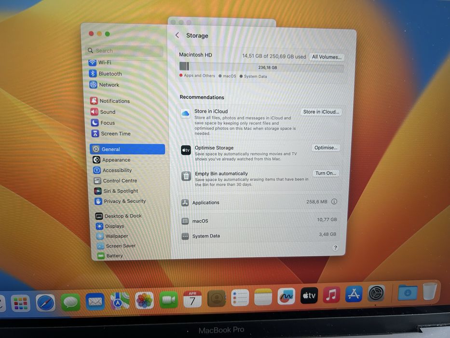This screenshot has width=450, height=338.
Task: Click the Screen Time hourglass icon
Action: coord(95,134)
